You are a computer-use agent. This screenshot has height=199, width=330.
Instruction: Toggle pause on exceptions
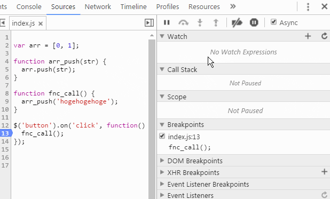(x=254, y=22)
